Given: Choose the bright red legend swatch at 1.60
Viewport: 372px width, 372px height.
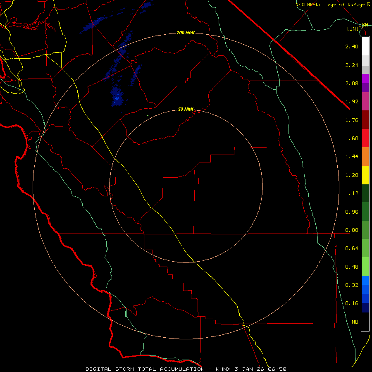Looking at the screenshot, I should [x=365, y=138].
